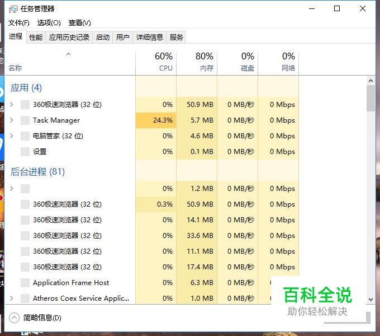Open the 选项(O) menu
The height and width of the screenshot is (336, 380).
click(x=49, y=23)
